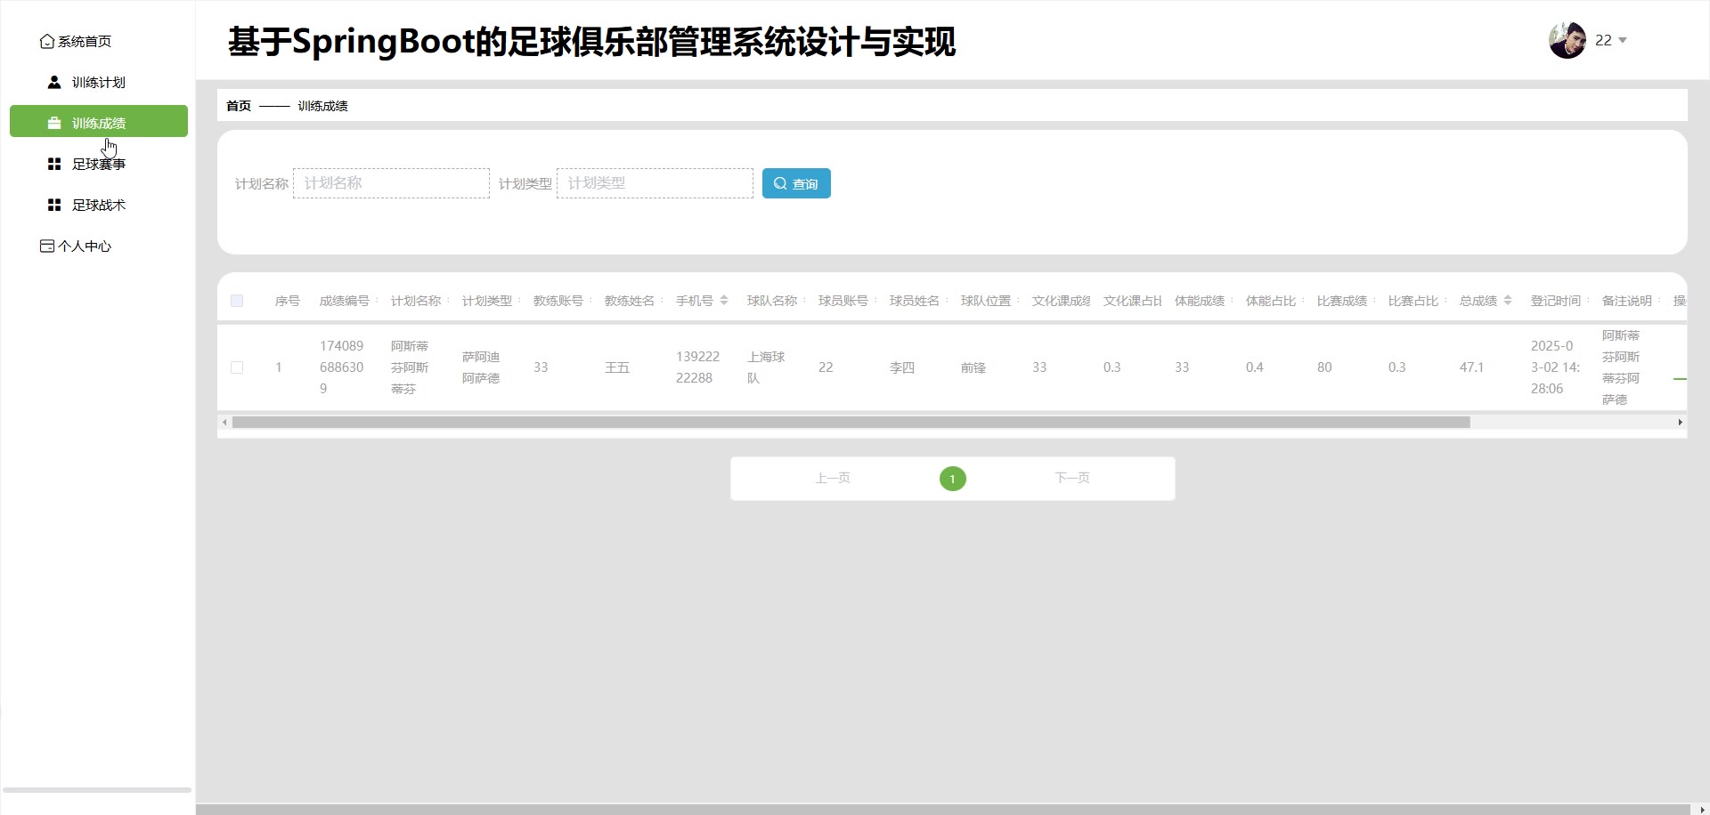Click the 计划名称 search input field
The image size is (1710, 815).
pyautogui.click(x=392, y=183)
